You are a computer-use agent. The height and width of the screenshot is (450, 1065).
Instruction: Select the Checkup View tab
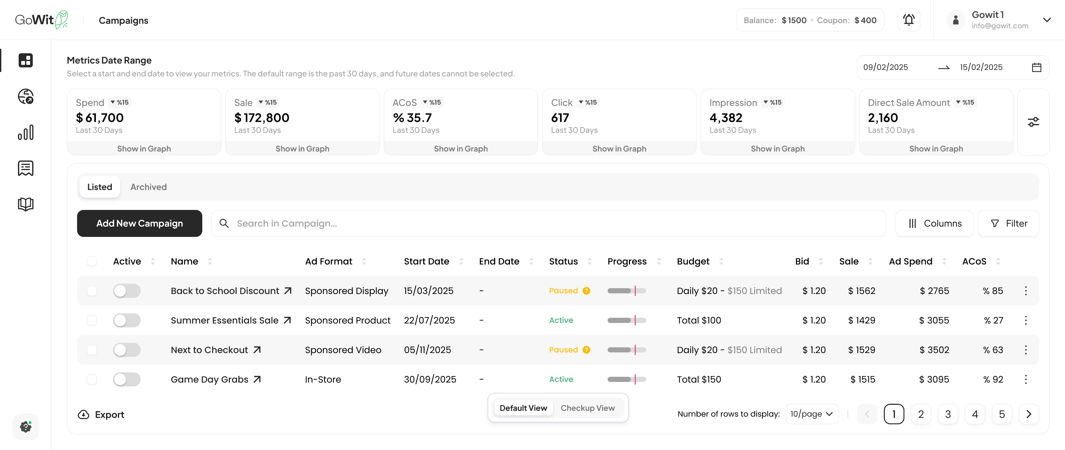coord(588,408)
